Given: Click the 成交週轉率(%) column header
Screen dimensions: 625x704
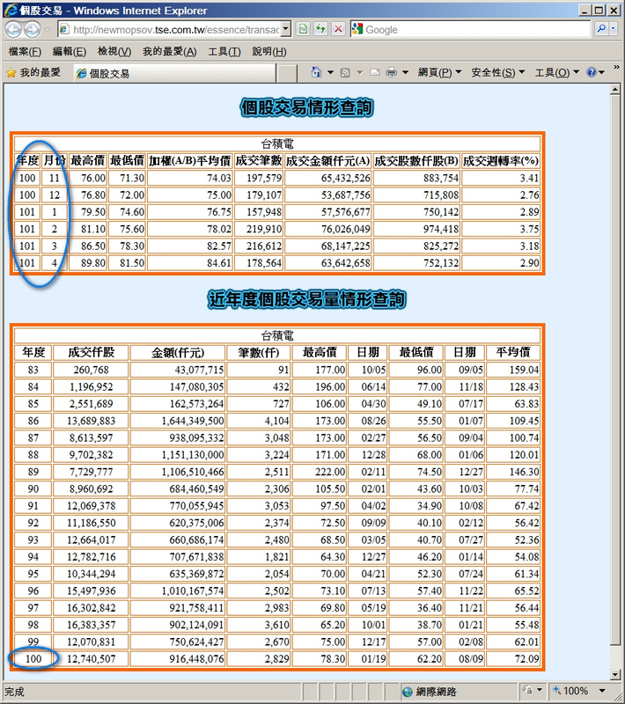Looking at the screenshot, I should (x=501, y=161).
